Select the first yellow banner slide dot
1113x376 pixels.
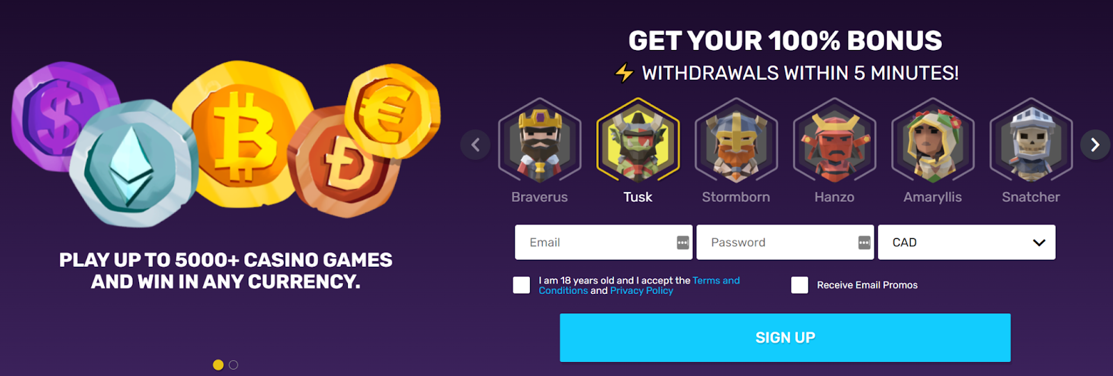(x=218, y=365)
